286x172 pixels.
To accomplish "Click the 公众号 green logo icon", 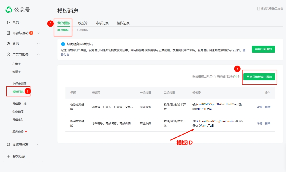I will [x=9, y=10].
